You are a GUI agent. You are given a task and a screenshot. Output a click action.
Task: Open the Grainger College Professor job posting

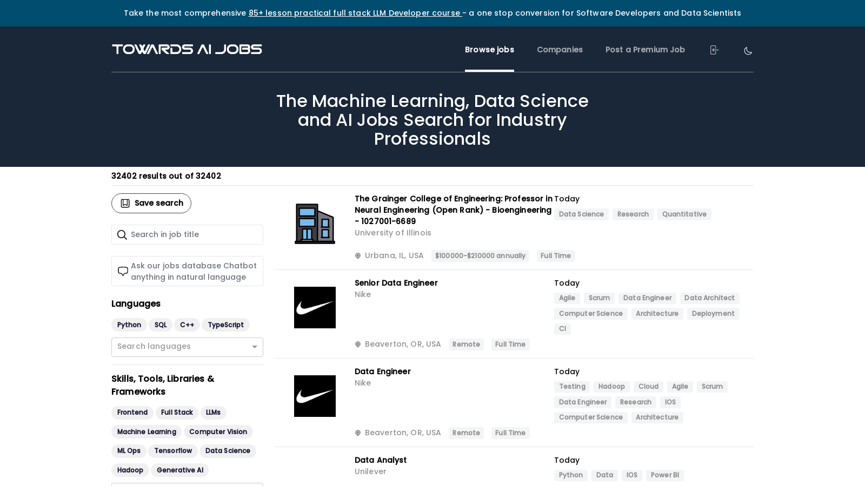pyautogui.click(x=454, y=210)
